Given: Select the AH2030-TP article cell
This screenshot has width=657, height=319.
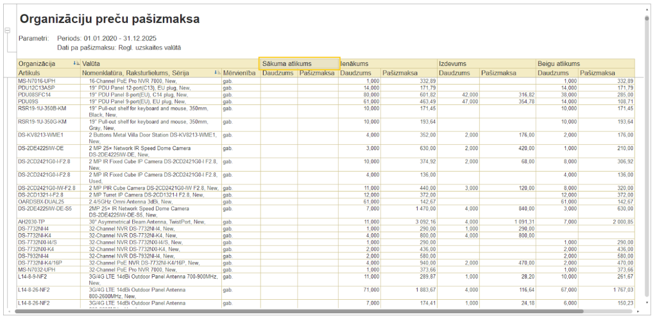Looking at the screenshot, I should tap(32, 221).
